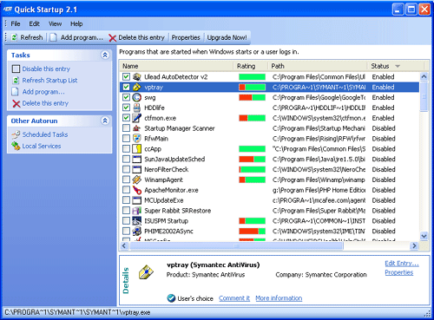The image size is (434, 320).
Task: Click the red X Delete this entry toolbar icon
Action: pyautogui.click(x=113, y=38)
